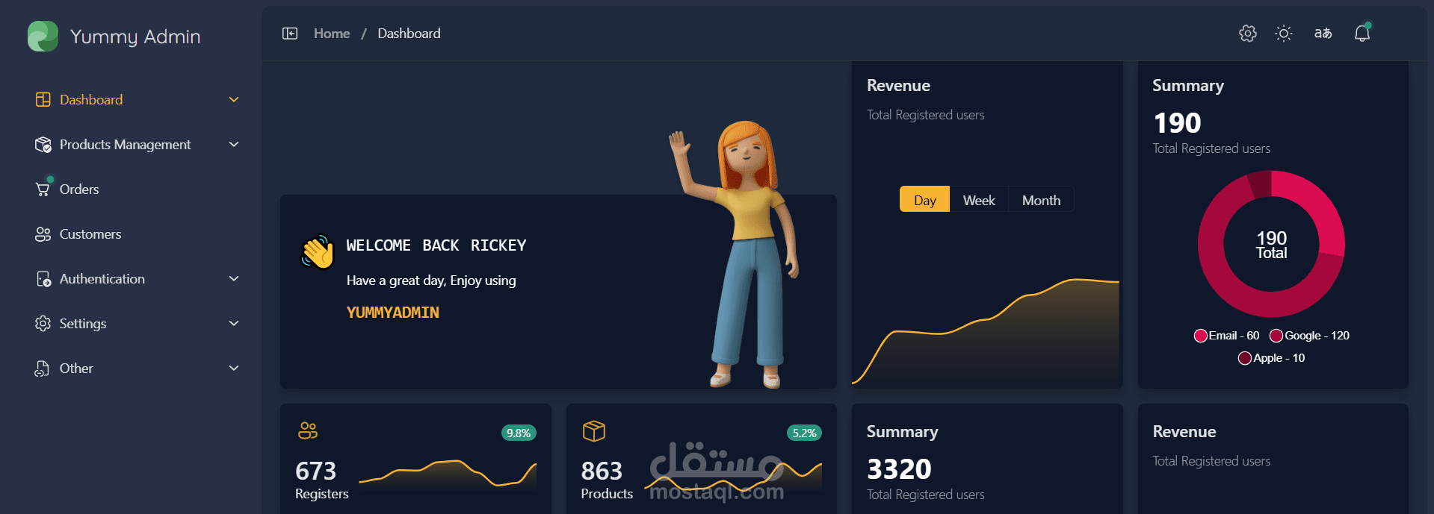1434x514 pixels.
Task: Expand the Settings menu chevron
Action: tap(234, 323)
